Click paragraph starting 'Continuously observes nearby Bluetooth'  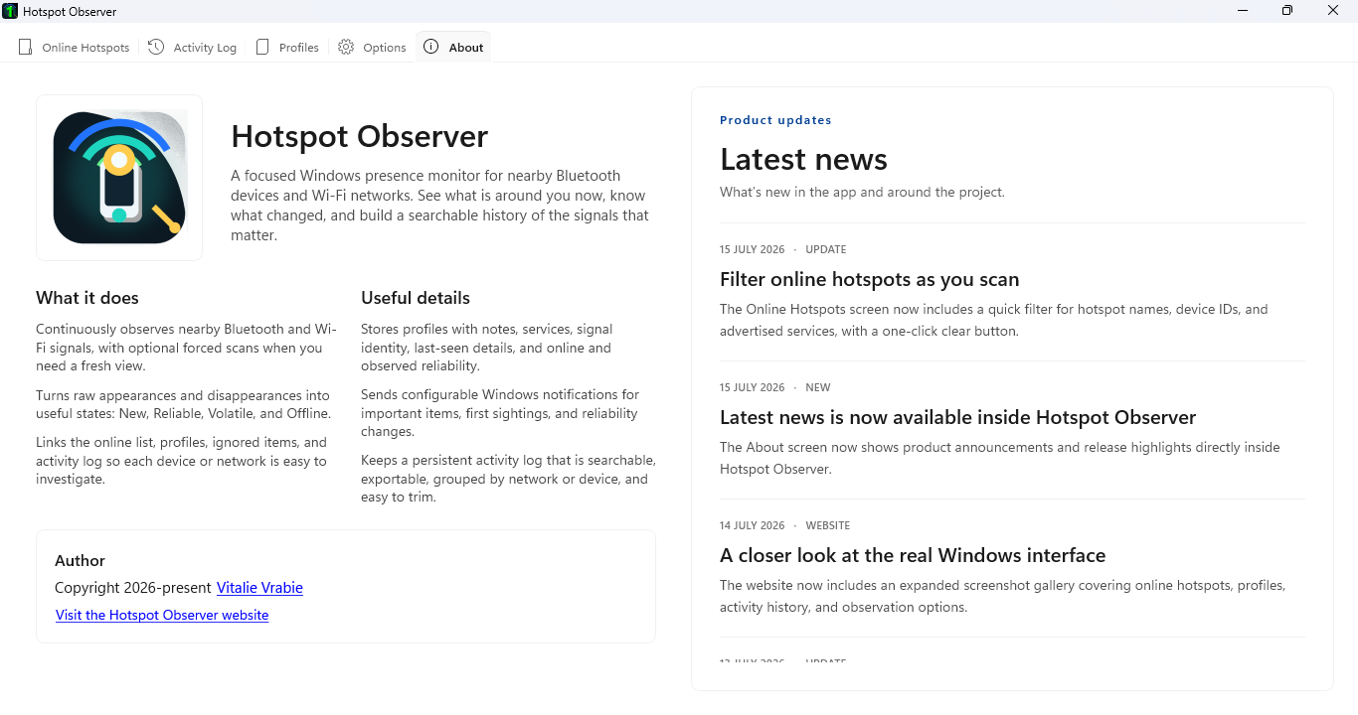(186, 348)
